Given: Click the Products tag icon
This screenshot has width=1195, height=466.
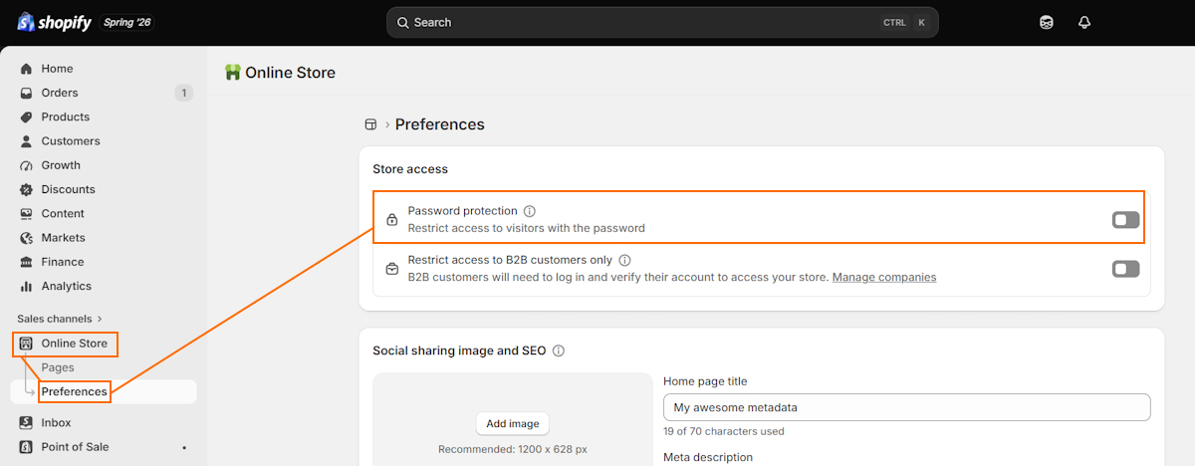Looking at the screenshot, I should tap(27, 116).
